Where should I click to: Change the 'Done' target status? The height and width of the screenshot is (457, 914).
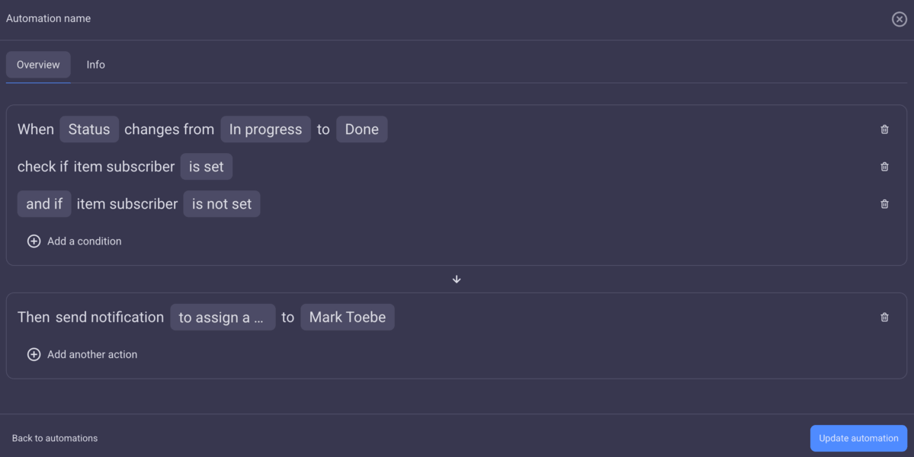point(361,129)
